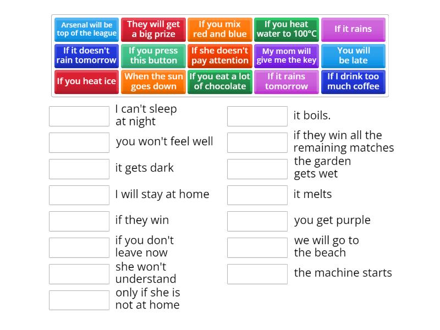Image resolution: width=440 pixels, height=330 pixels.
Task: Click 'My mom will give me the key'
Action: pos(287,56)
